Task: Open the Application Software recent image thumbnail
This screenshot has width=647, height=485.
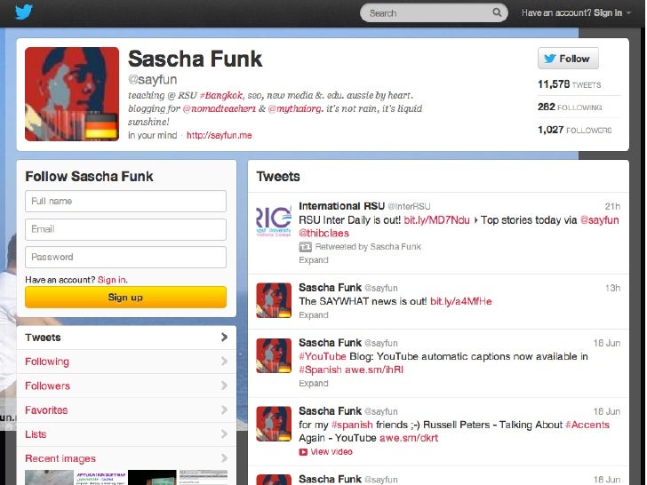Action: pos(100,478)
